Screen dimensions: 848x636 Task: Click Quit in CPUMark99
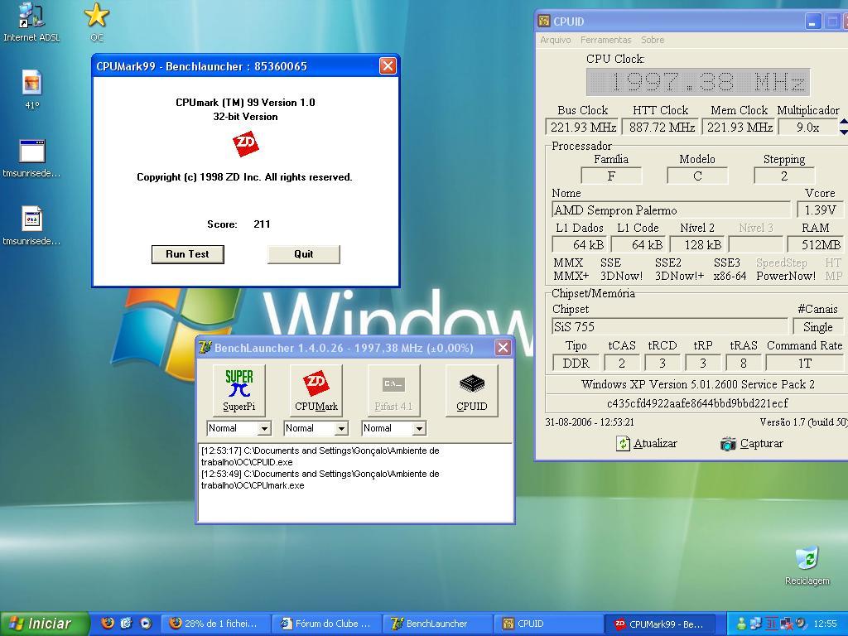(303, 254)
